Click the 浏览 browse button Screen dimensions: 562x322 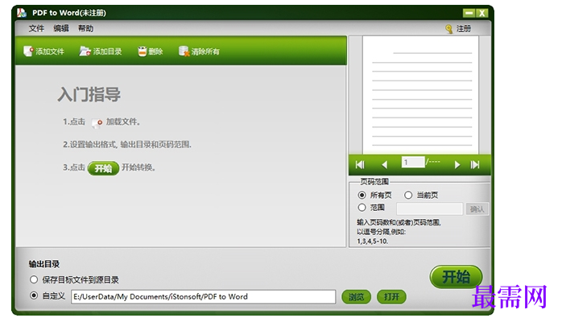[x=356, y=296]
